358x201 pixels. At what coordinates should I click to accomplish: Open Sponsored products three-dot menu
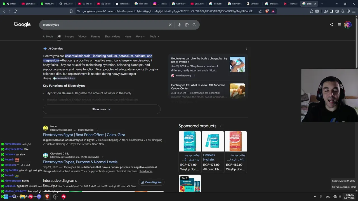point(220,126)
